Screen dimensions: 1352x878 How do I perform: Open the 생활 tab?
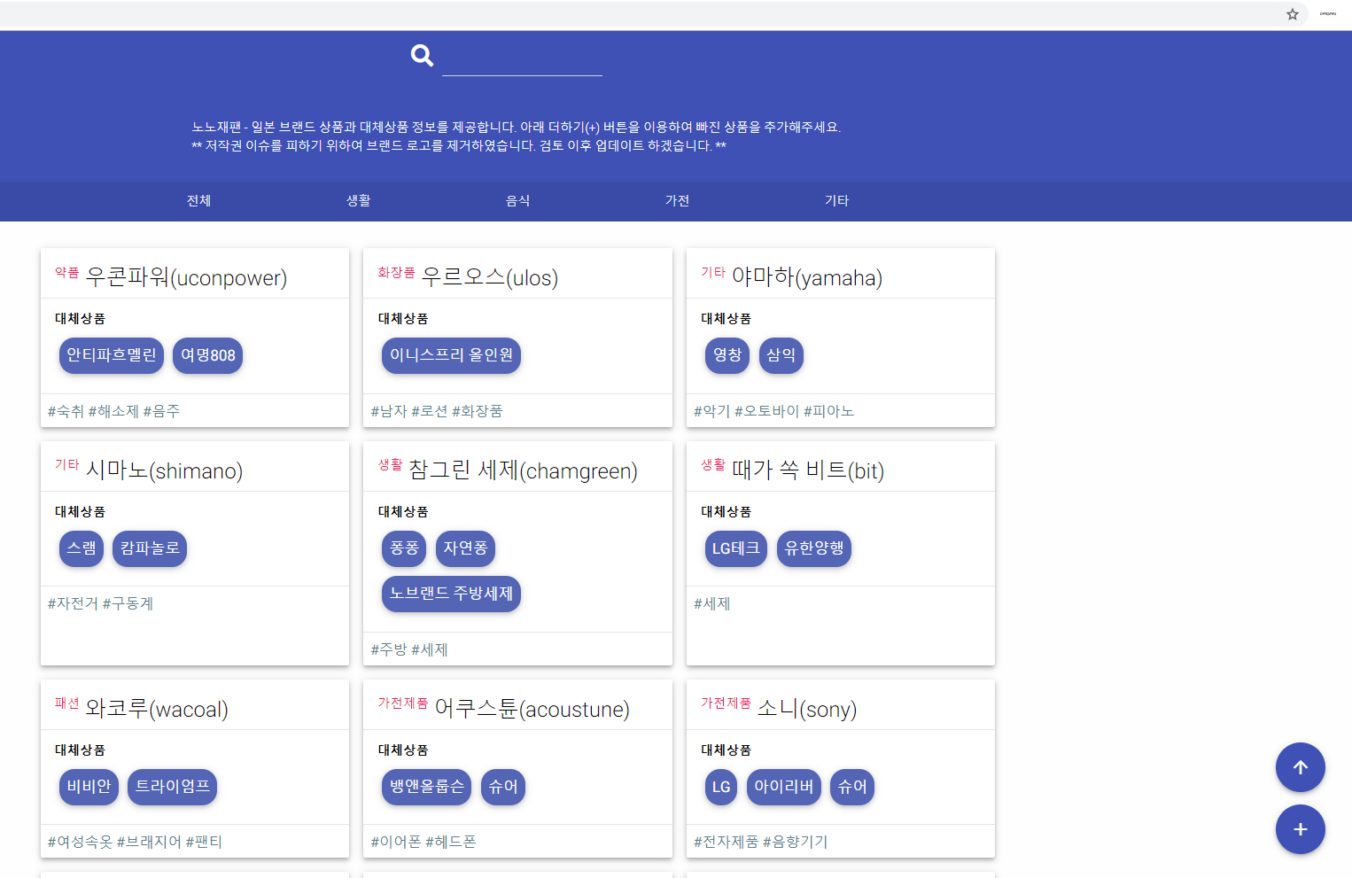[x=359, y=201]
